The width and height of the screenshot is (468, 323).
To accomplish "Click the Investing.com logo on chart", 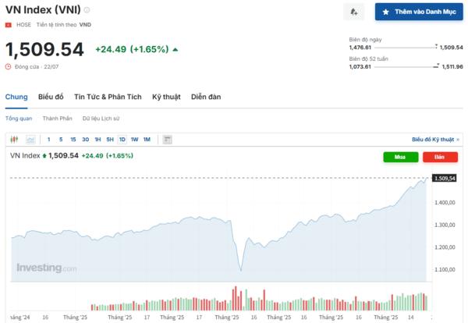I will (47, 268).
